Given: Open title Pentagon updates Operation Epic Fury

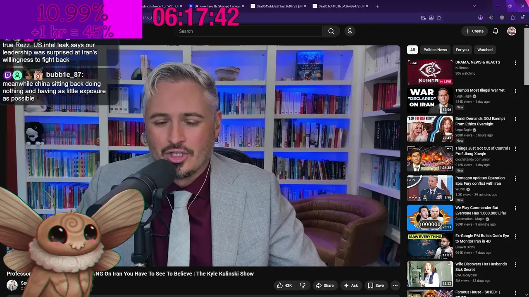Looking at the screenshot, I should [x=480, y=181].
